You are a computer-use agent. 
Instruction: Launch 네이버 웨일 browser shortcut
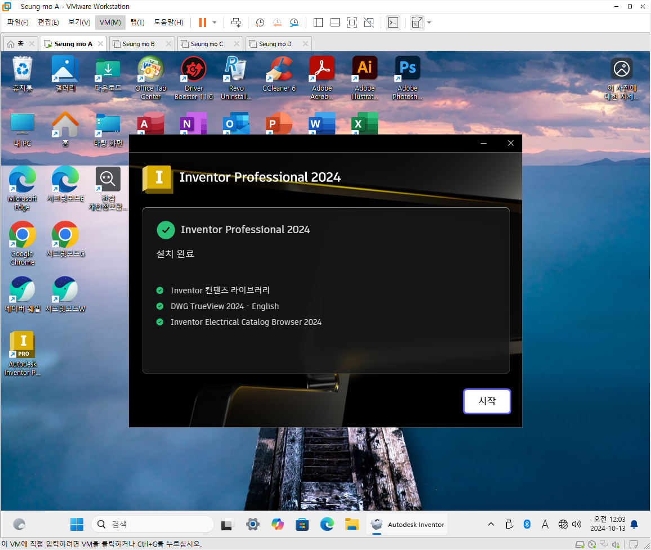point(23,295)
